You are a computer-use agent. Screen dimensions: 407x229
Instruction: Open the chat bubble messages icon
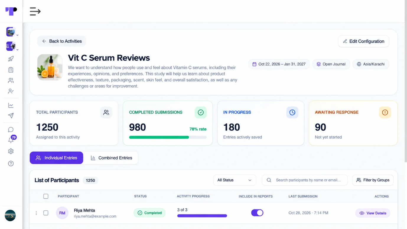[x=11, y=130]
